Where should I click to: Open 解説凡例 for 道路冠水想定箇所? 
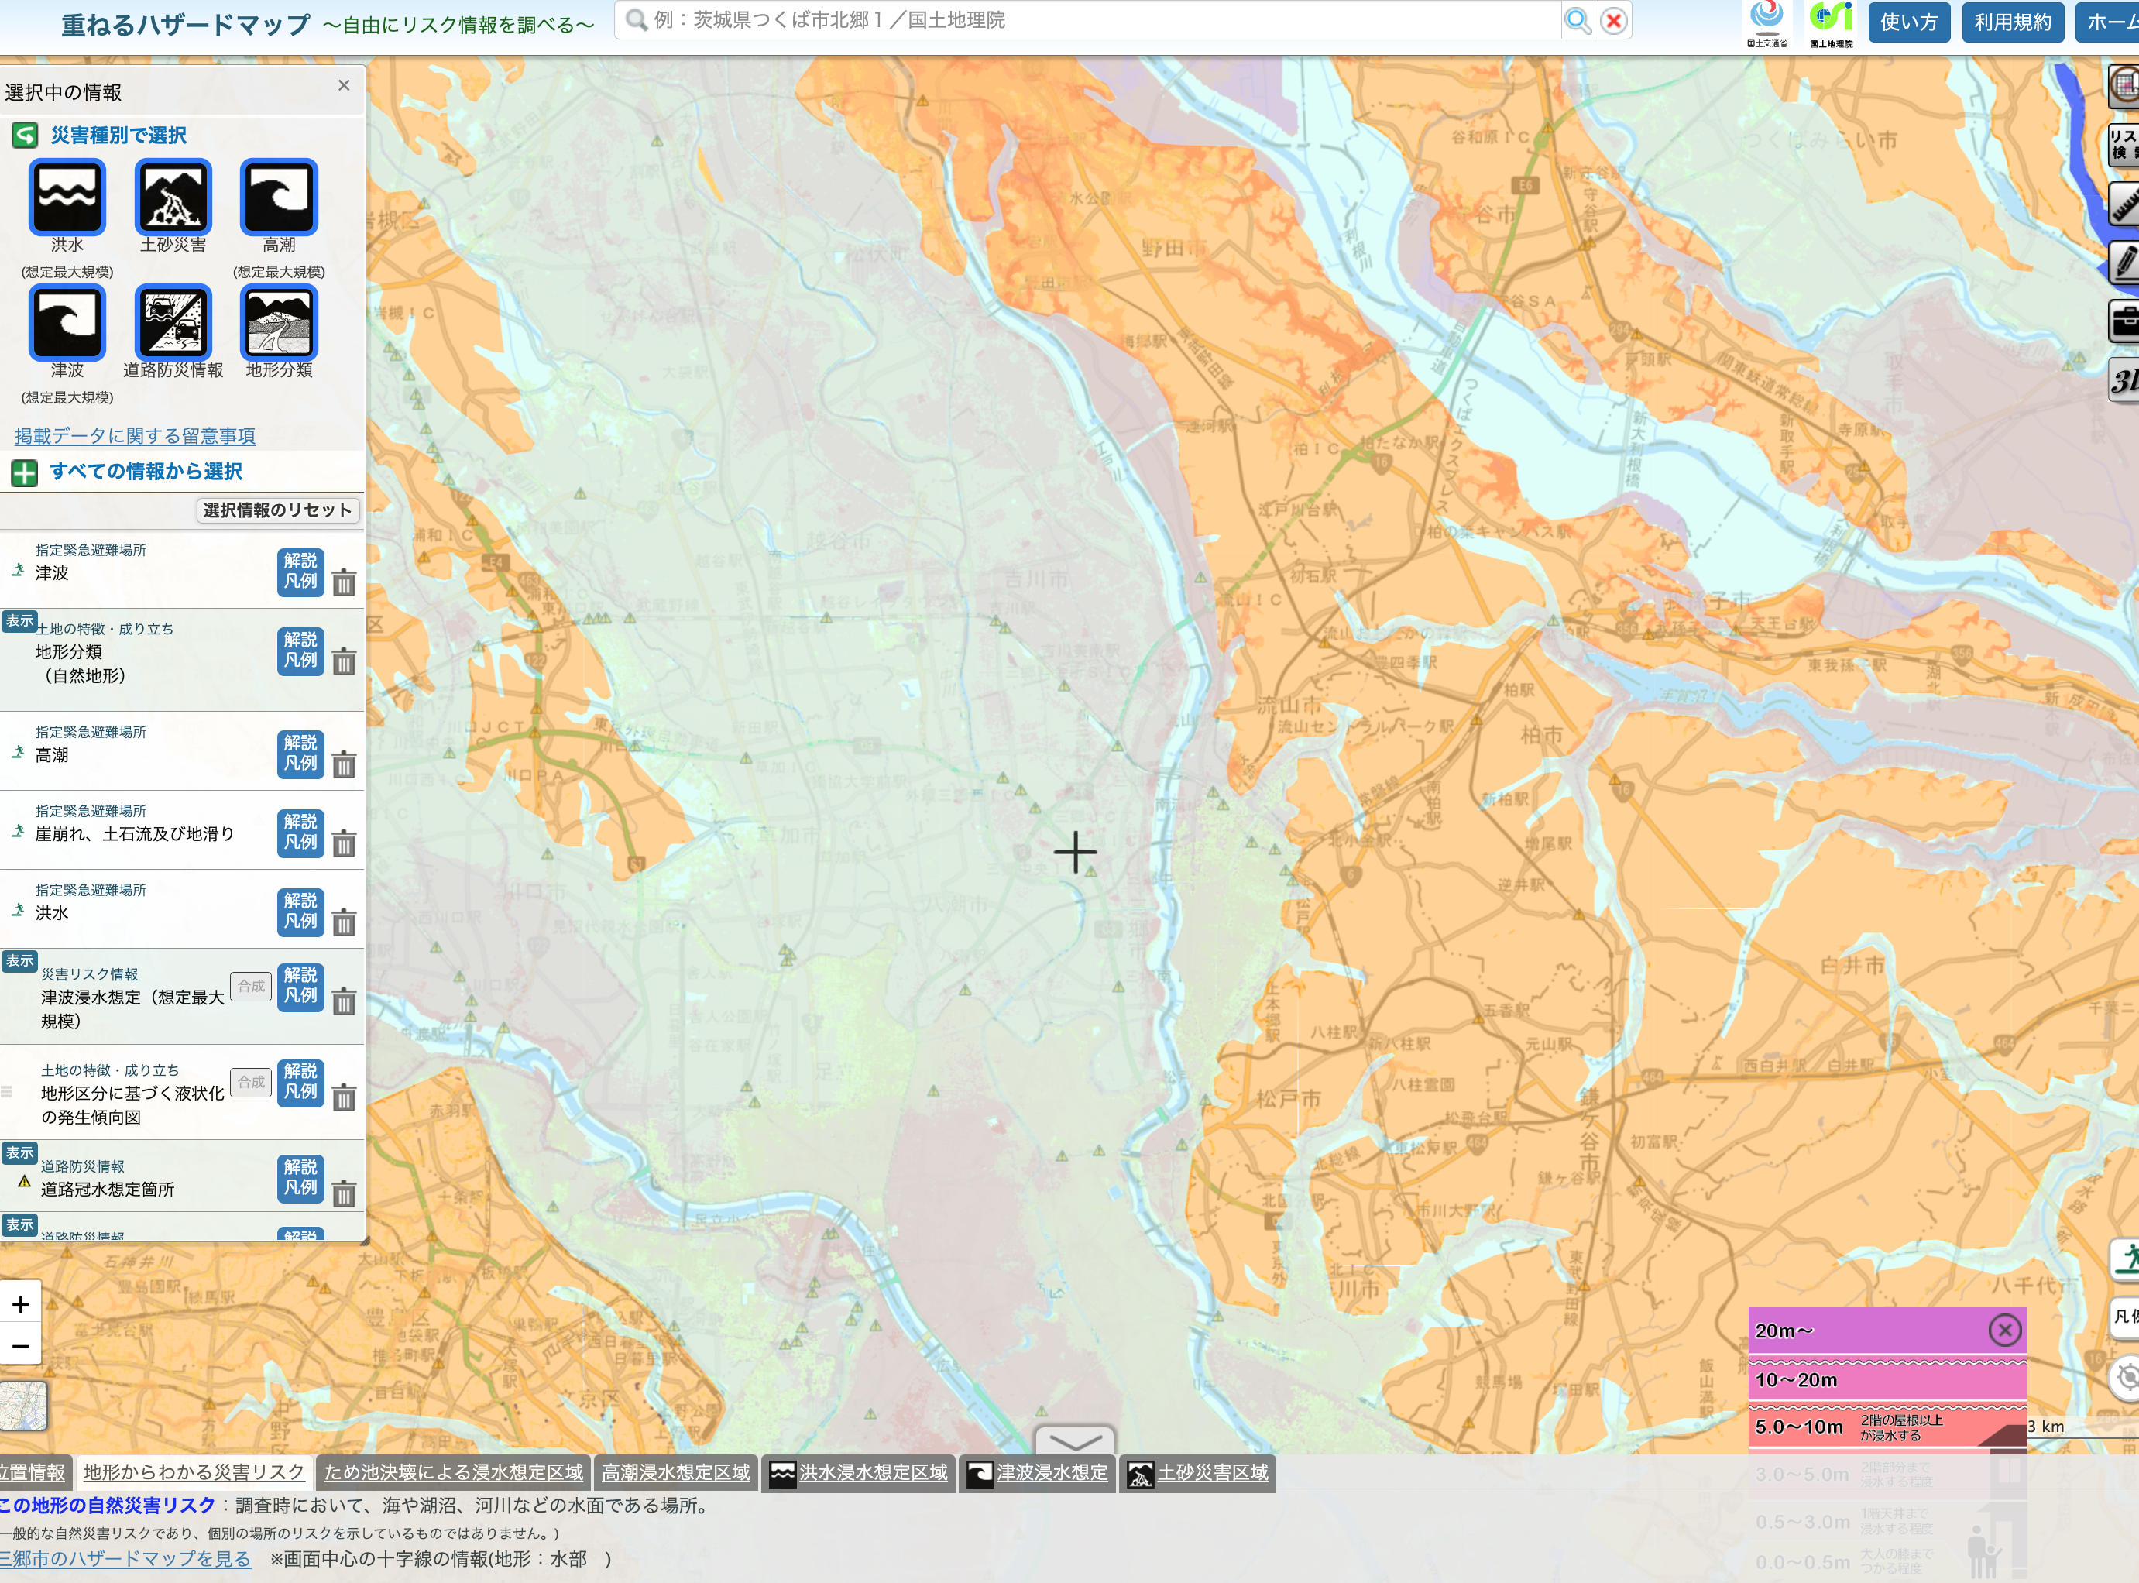pyautogui.click(x=300, y=1179)
